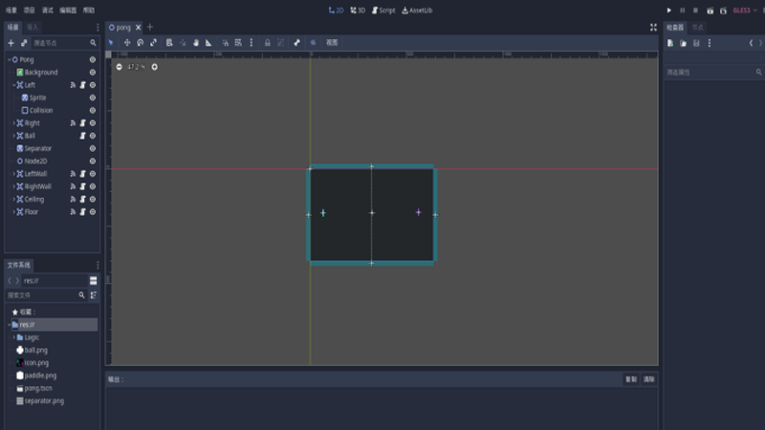
Task: Select the Move tool in the viewport toolbar
Action: coord(127,43)
